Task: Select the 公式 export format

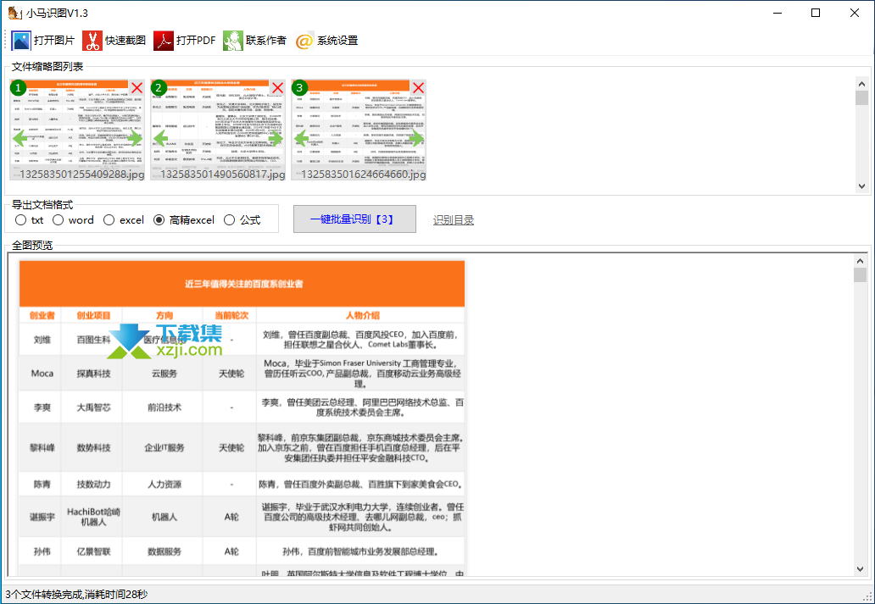Action: (242, 220)
